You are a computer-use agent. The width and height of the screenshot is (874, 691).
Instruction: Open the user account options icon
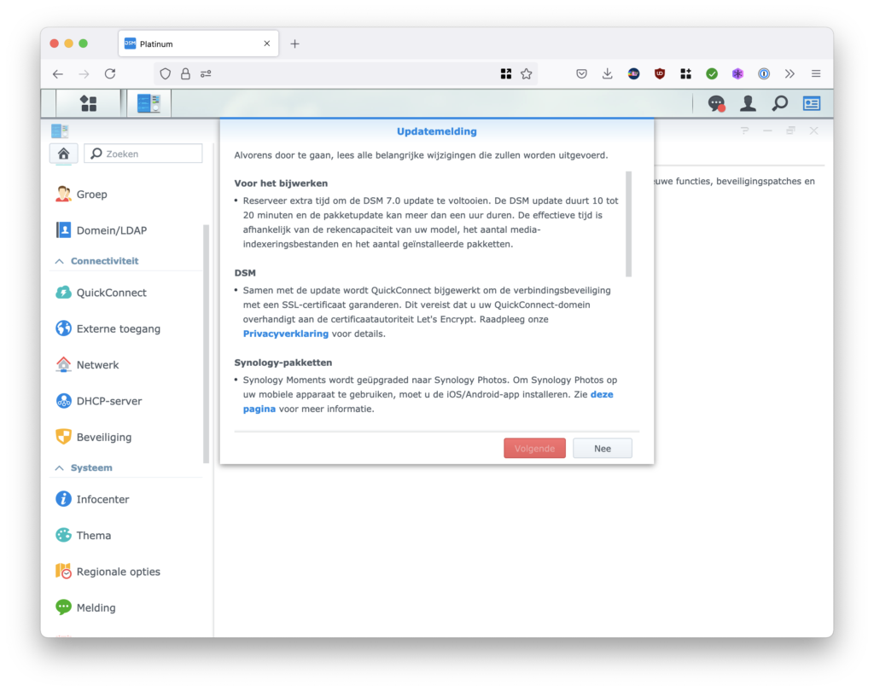click(x=748, y=104)
